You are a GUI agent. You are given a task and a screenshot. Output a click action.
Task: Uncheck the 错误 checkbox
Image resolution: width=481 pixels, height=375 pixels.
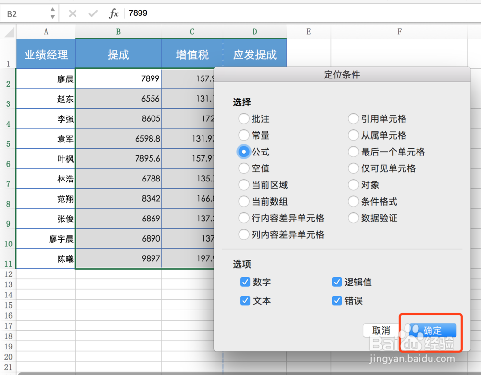pyautogui.click(x=337, y=300)
